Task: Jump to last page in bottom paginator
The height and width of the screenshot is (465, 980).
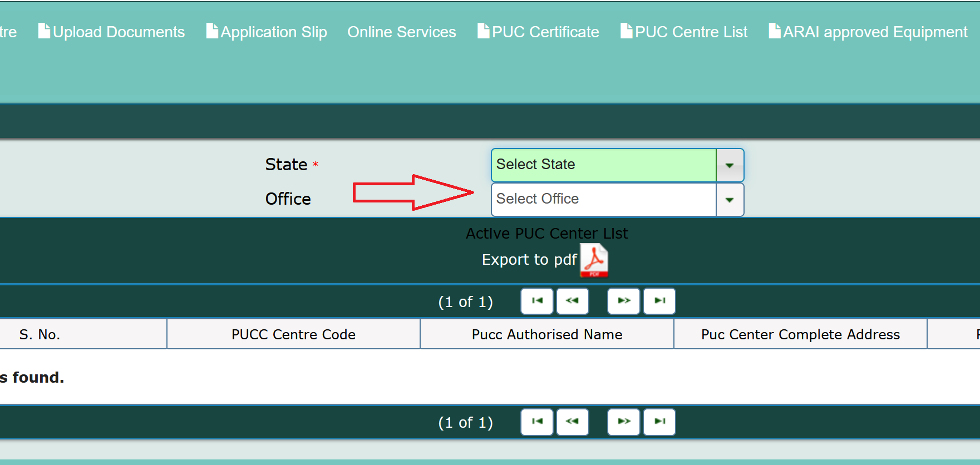Action: click(x=659, y=422)
